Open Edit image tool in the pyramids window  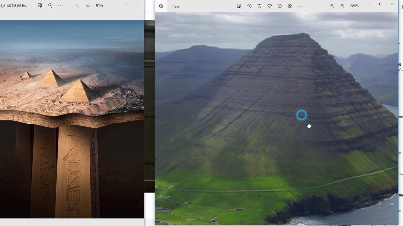click(40, 6)
